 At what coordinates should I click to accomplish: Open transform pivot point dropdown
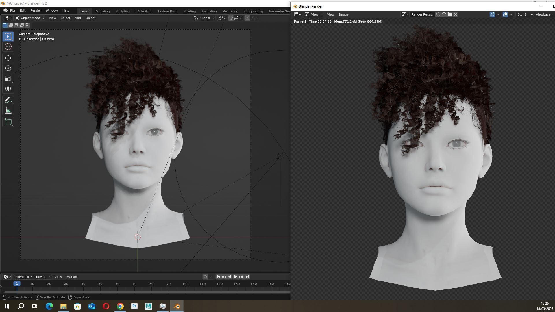coord(222,18)
